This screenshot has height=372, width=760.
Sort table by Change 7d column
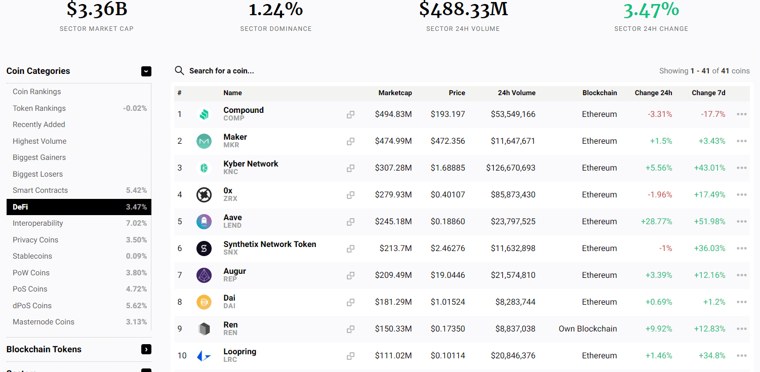pyautogui.click(x=708, y=93)
